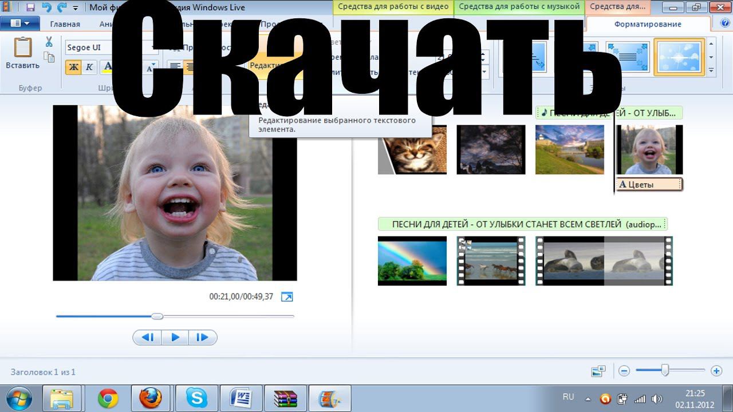Select the highlighted sunburst text effect
Viewport: 733px width, 412px height.
click(x=679, y=57)
